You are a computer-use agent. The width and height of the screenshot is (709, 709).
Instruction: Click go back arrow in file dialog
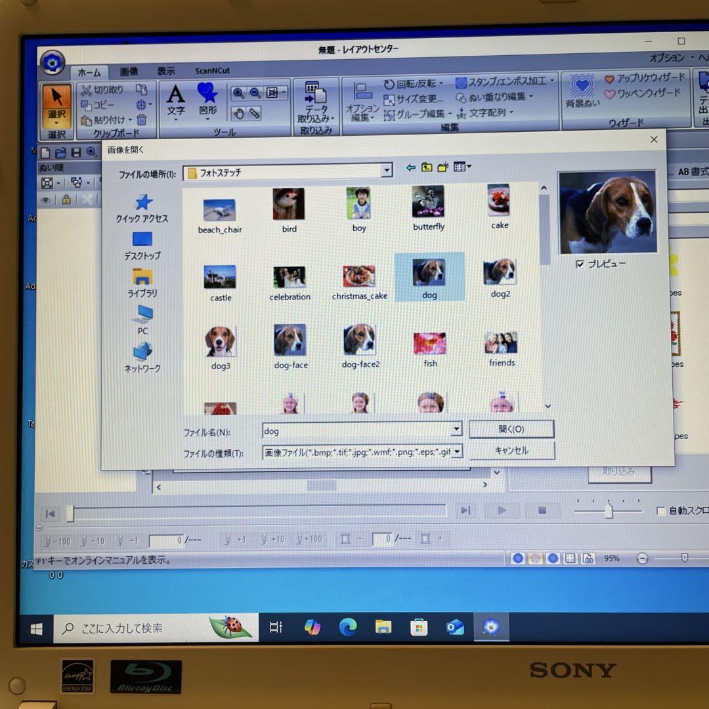tap(410, 168)
